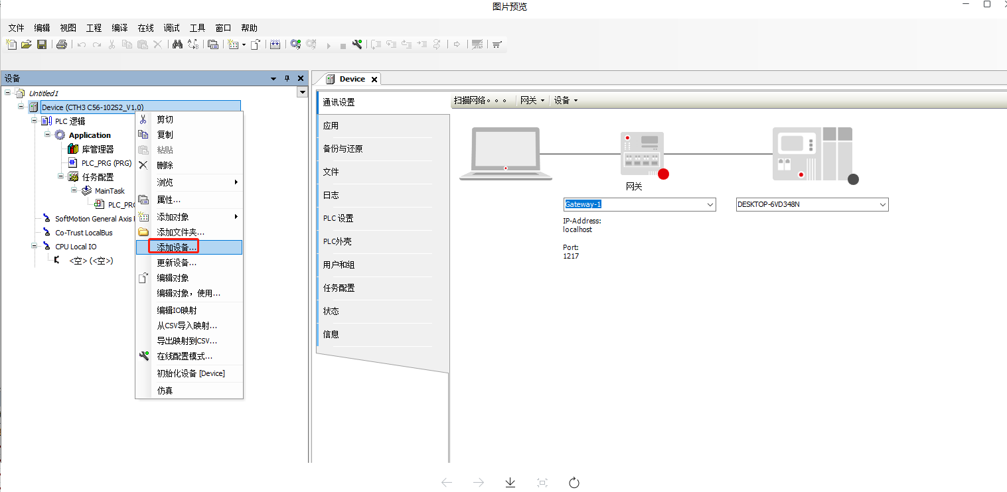1007x492 pixels.
Task: Choose 添加设备... in context menu
Action: pyautogui.click(x=189, y=247)
